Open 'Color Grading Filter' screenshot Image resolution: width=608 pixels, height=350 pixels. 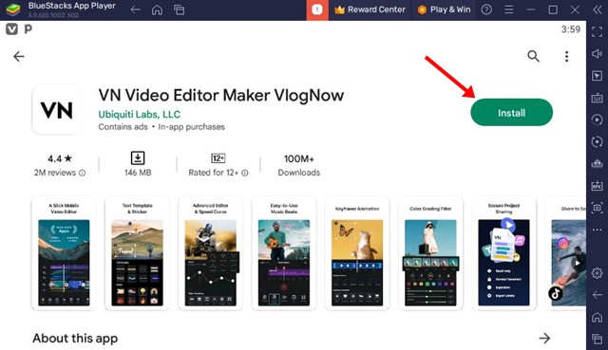430,253
